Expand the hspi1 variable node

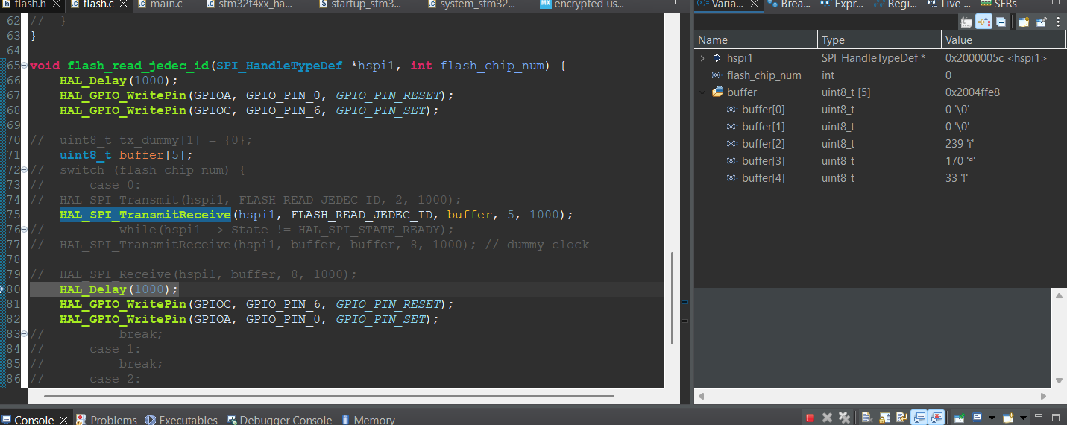coord(702,58)
